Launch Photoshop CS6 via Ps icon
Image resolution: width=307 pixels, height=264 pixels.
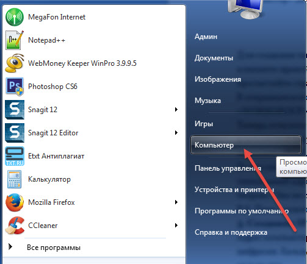pyautogui.click(x=15, y=87)
